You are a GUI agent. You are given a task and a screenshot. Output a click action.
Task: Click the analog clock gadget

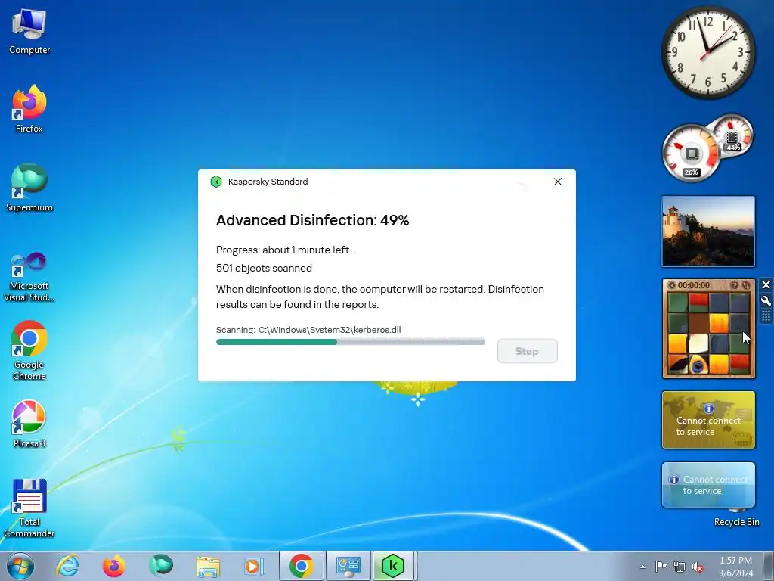click(707, 52)
